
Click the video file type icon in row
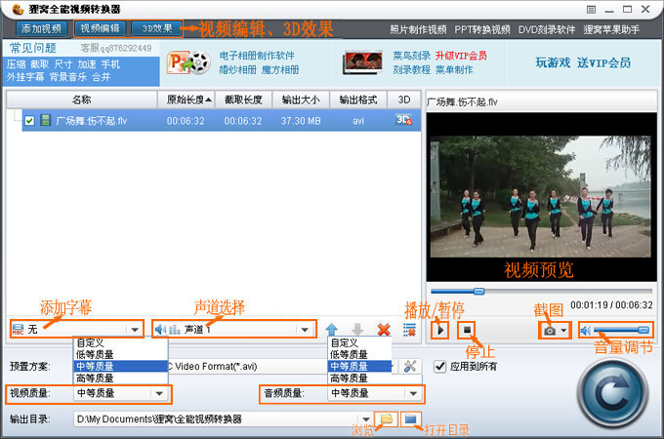45,121
